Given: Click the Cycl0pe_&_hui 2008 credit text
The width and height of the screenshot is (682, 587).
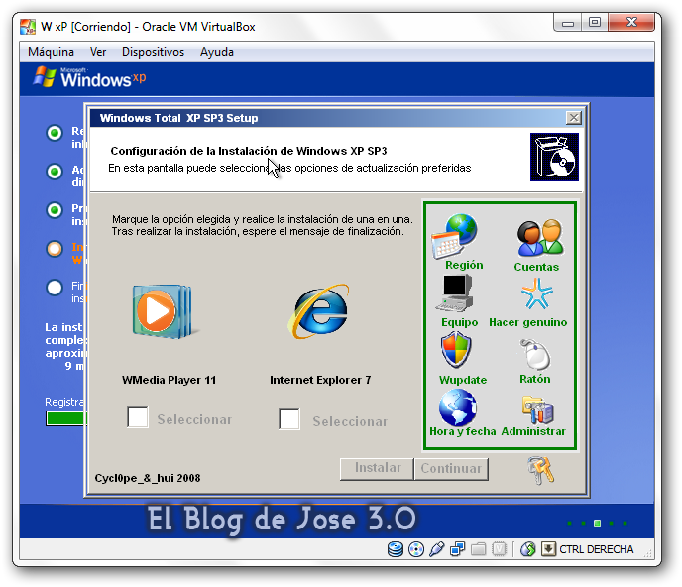Looking at the screenshot, I should tap(148, 478).
